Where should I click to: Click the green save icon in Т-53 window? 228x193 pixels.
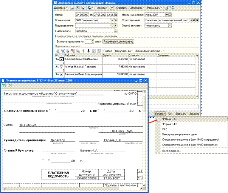(4, 86)
